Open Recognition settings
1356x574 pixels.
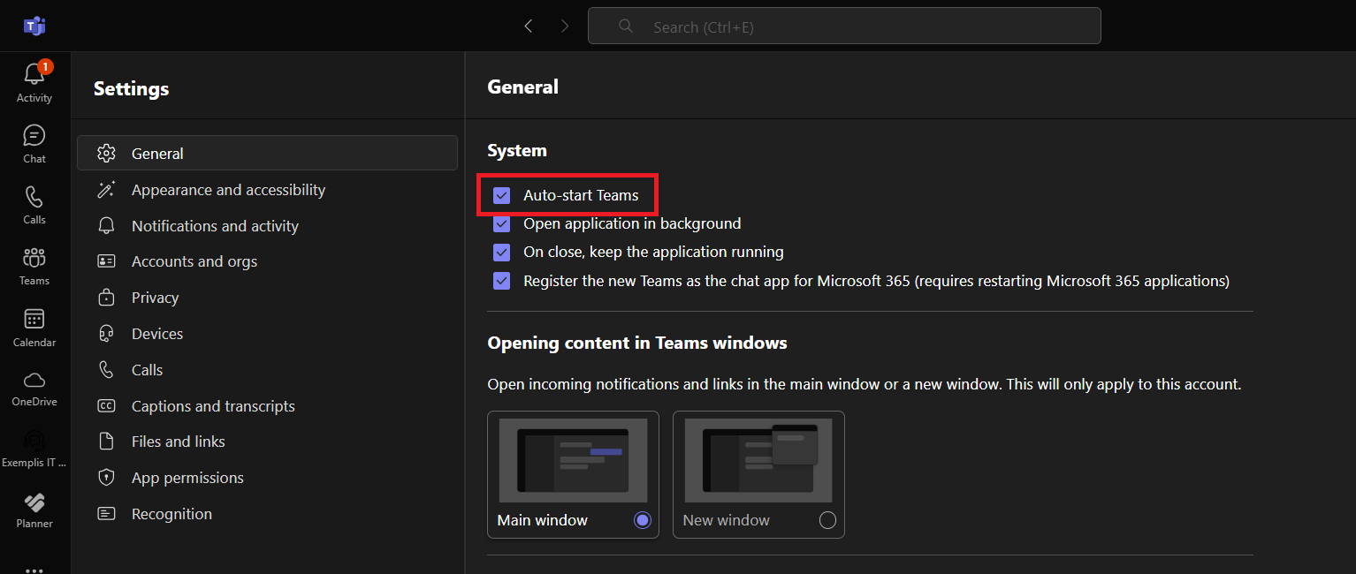click(267, 514)
